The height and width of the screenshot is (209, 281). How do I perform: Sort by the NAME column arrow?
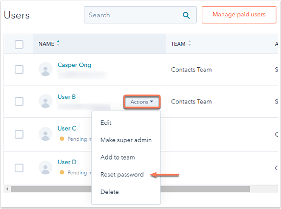click(x=58, y=43)
